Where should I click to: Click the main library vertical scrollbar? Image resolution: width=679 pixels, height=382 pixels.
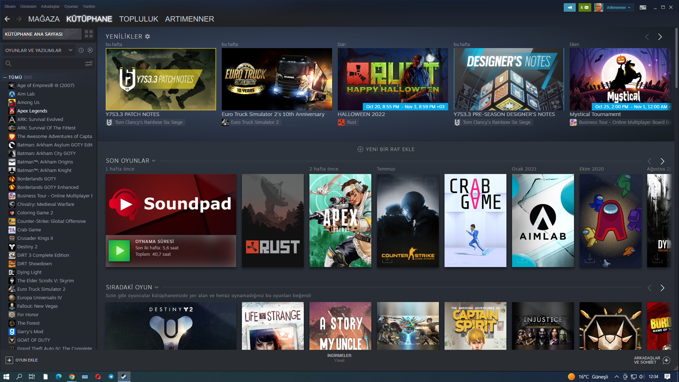point(676,58)
